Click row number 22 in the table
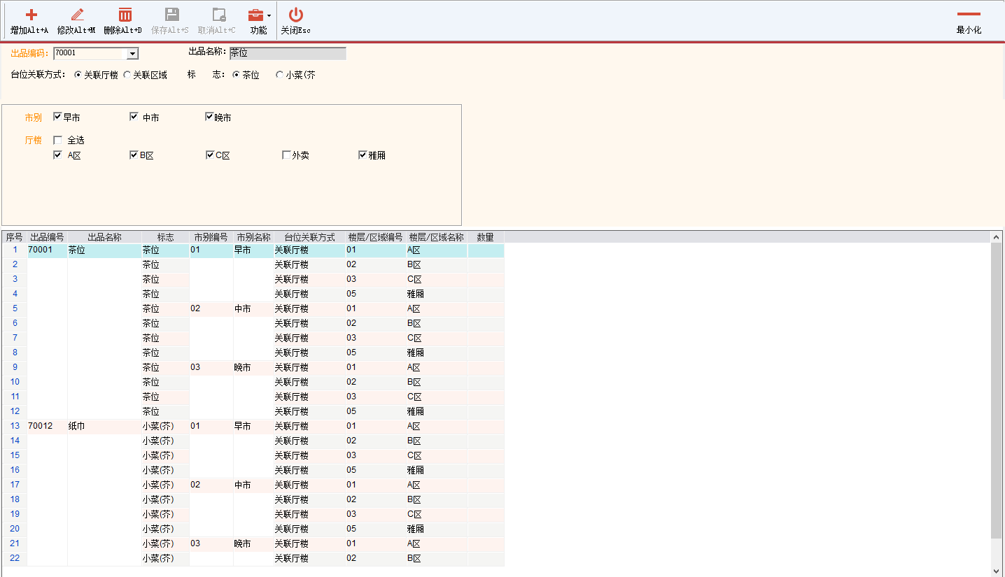The width and height of the screenshot is (1005, 577). pyautogui.click(x=15, y=558)
